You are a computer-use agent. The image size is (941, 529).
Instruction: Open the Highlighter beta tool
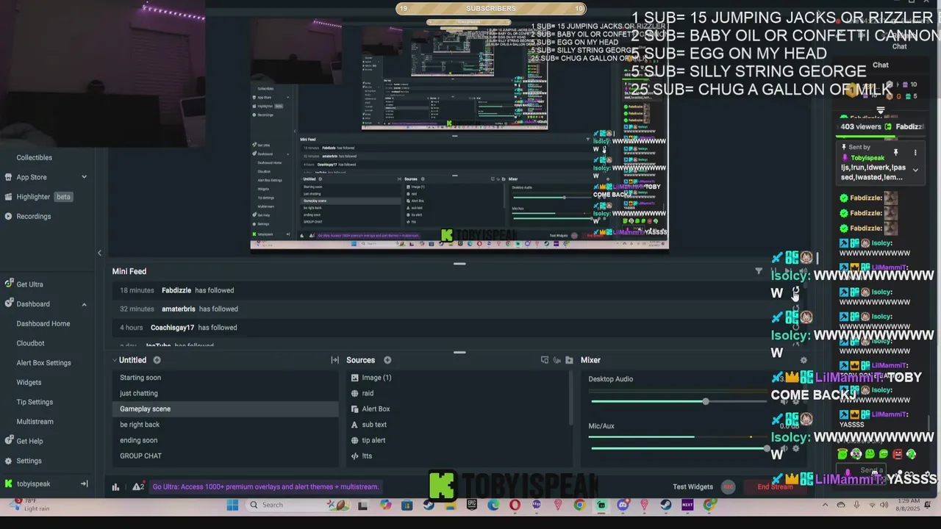pos(44,197)
